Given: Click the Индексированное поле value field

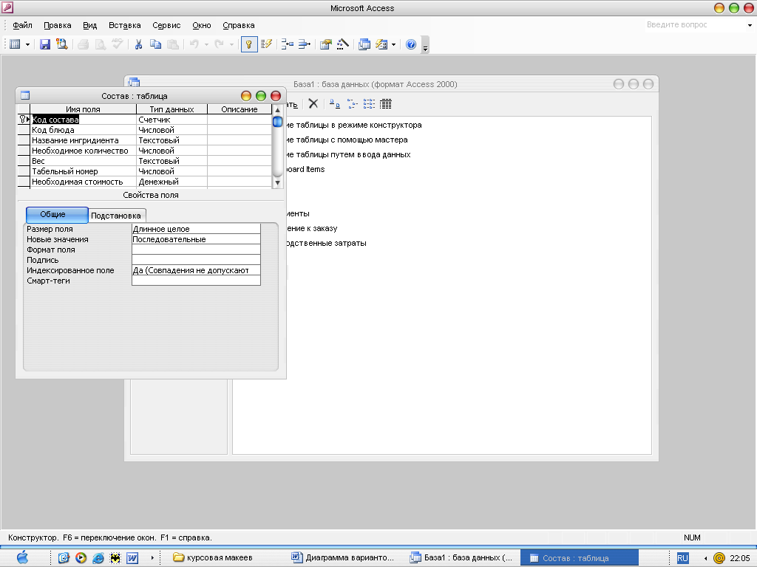Looking at the screenshot, I should pos(196,270).
